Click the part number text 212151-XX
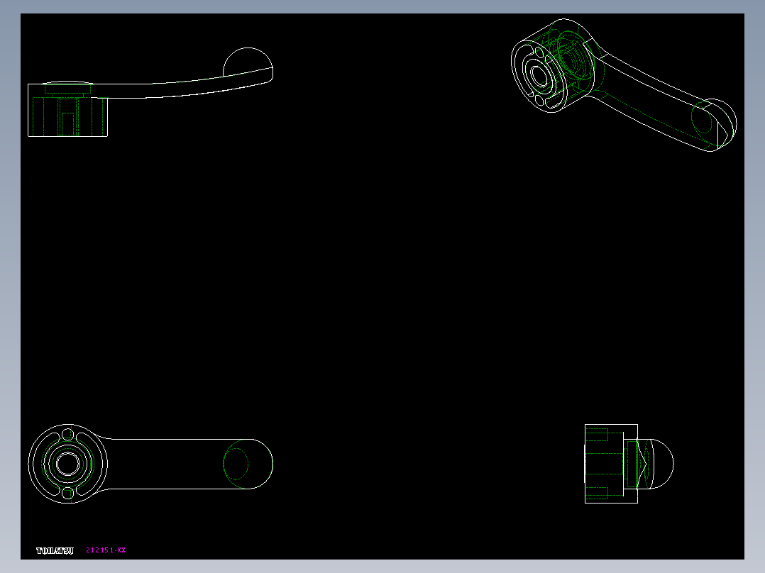Image resolution: width=765 pixels, height=573 pixels. tap(105, 550)
